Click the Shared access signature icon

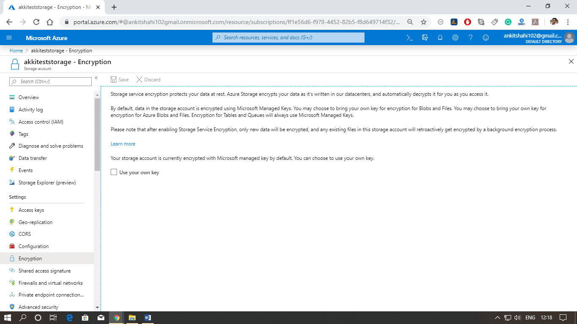(12, 271)
